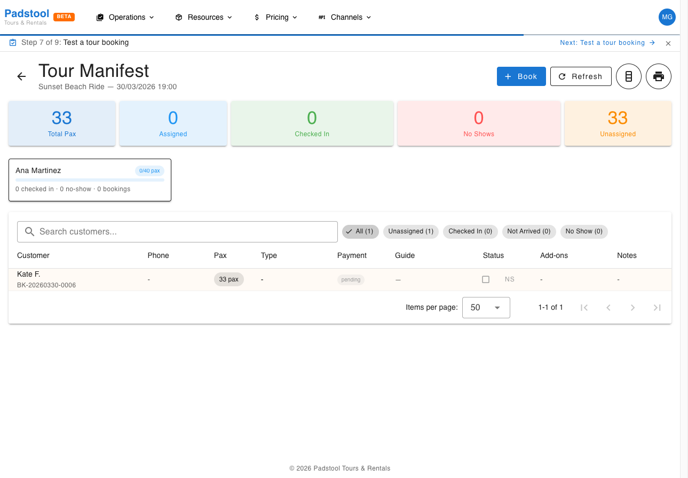688x478 pixels.
Task: Follow Next: Test a tour booking link
Action: (x=607, y=43)
